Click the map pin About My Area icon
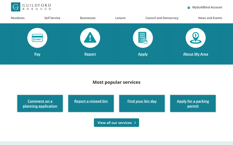The image size is (233, 145). click(196, 38)
